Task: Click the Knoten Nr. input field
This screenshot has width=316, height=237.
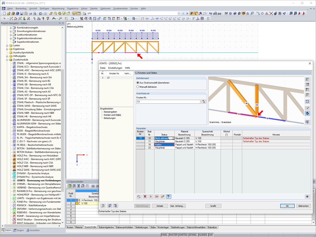Action: tap(168, 101)
